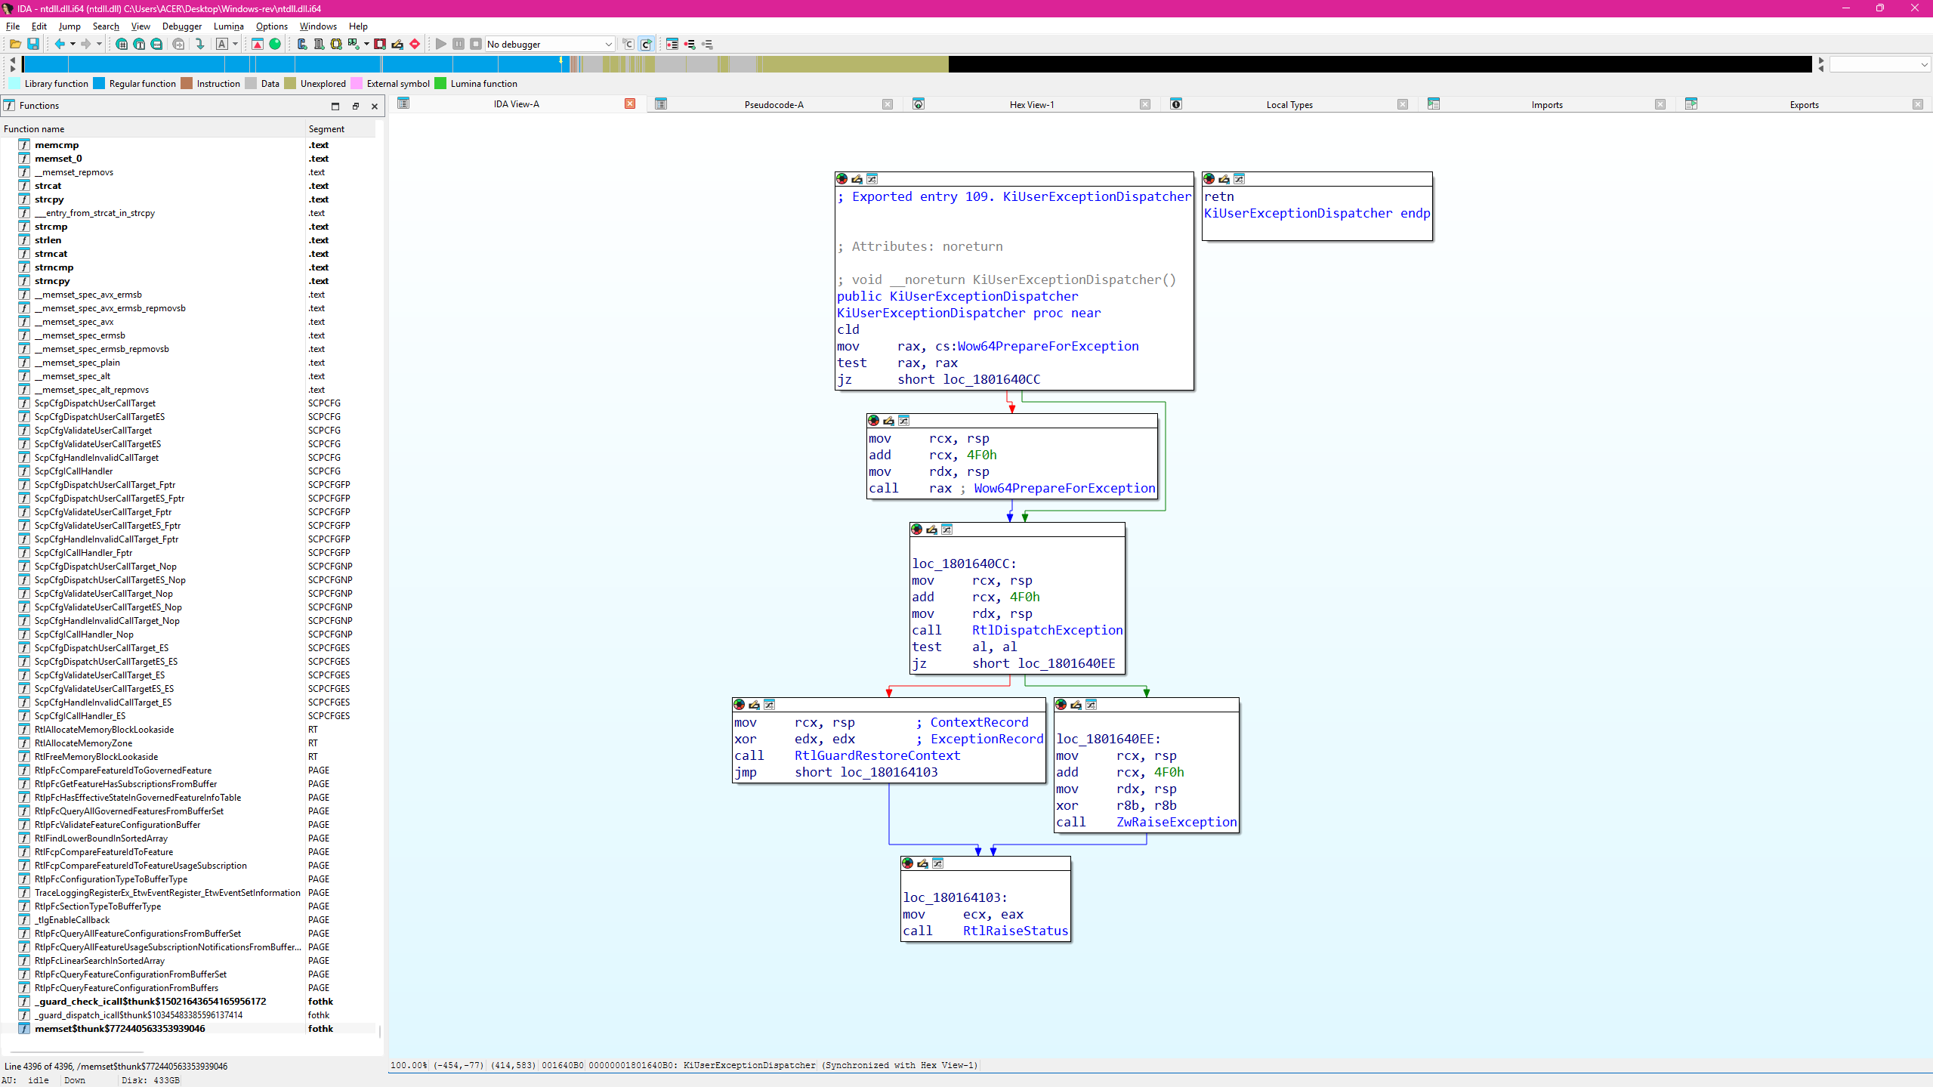Click RtlRaiseStatus call link in graph

coord(1015,931)
